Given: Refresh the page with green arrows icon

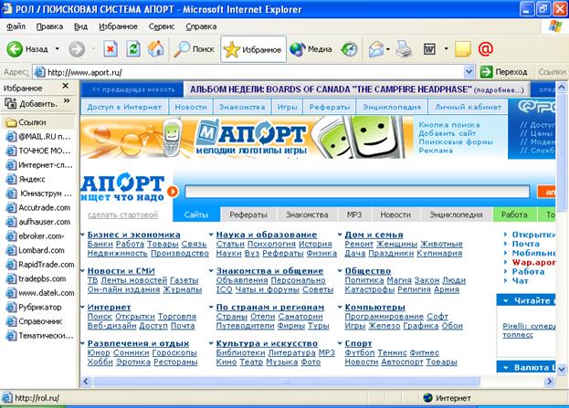Looking at the screenshot, I should pos(133,49).
